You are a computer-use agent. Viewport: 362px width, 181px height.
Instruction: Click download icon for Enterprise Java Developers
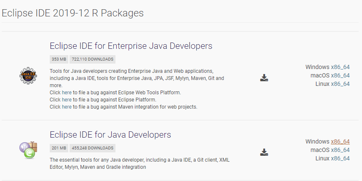pos(264,78)
